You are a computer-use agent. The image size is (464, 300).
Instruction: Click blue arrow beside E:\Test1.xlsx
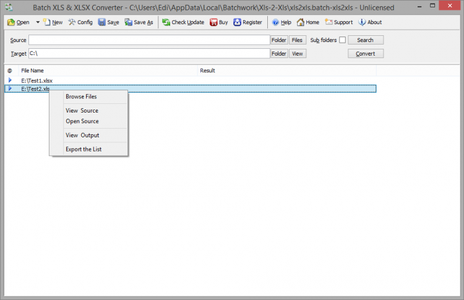[x=10, y=80]
